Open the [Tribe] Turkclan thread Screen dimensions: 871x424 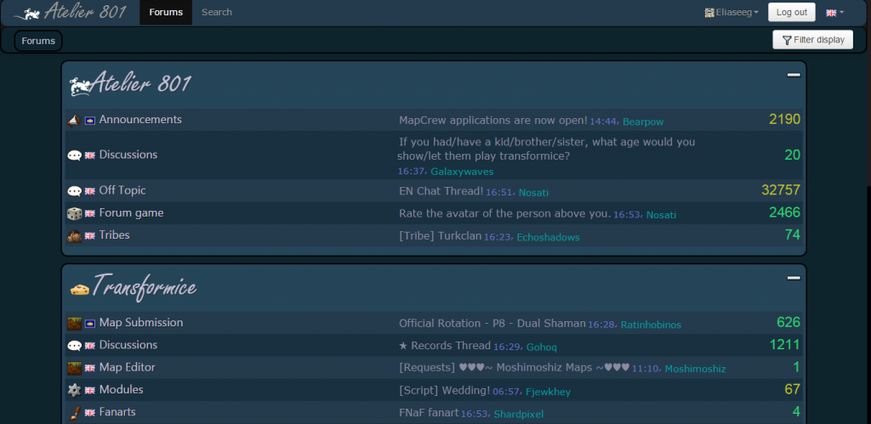pyautogui.click(x=441, y=236)
